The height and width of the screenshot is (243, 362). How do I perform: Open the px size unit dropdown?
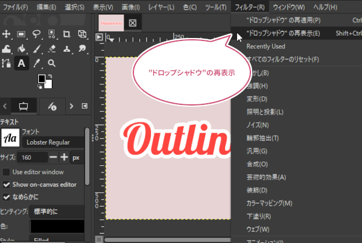point(77,157)
